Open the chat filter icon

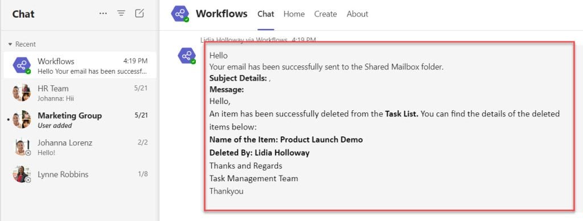coord(121,14)
